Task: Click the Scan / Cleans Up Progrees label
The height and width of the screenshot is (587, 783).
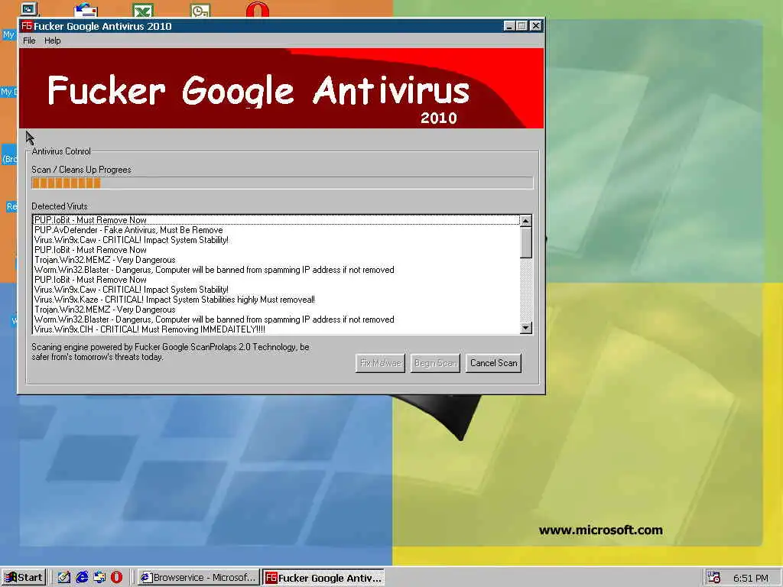Action: 81,170
